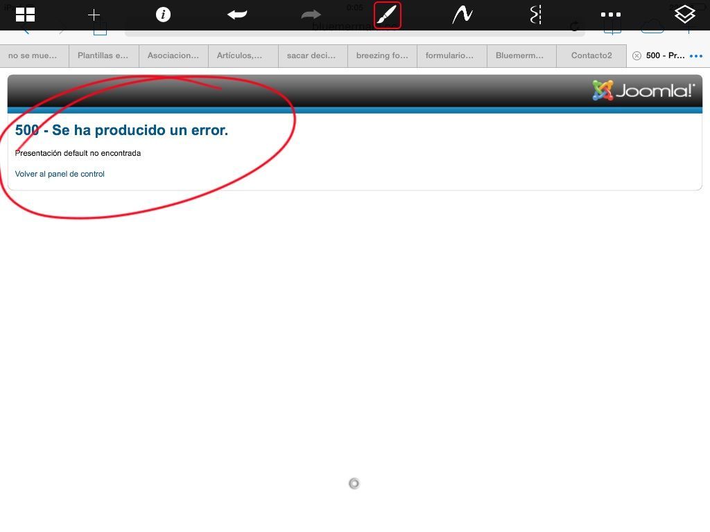The width and height of the screenshot is (710, 532).
Task: Select the brush tool
Action: pos(388,15)
